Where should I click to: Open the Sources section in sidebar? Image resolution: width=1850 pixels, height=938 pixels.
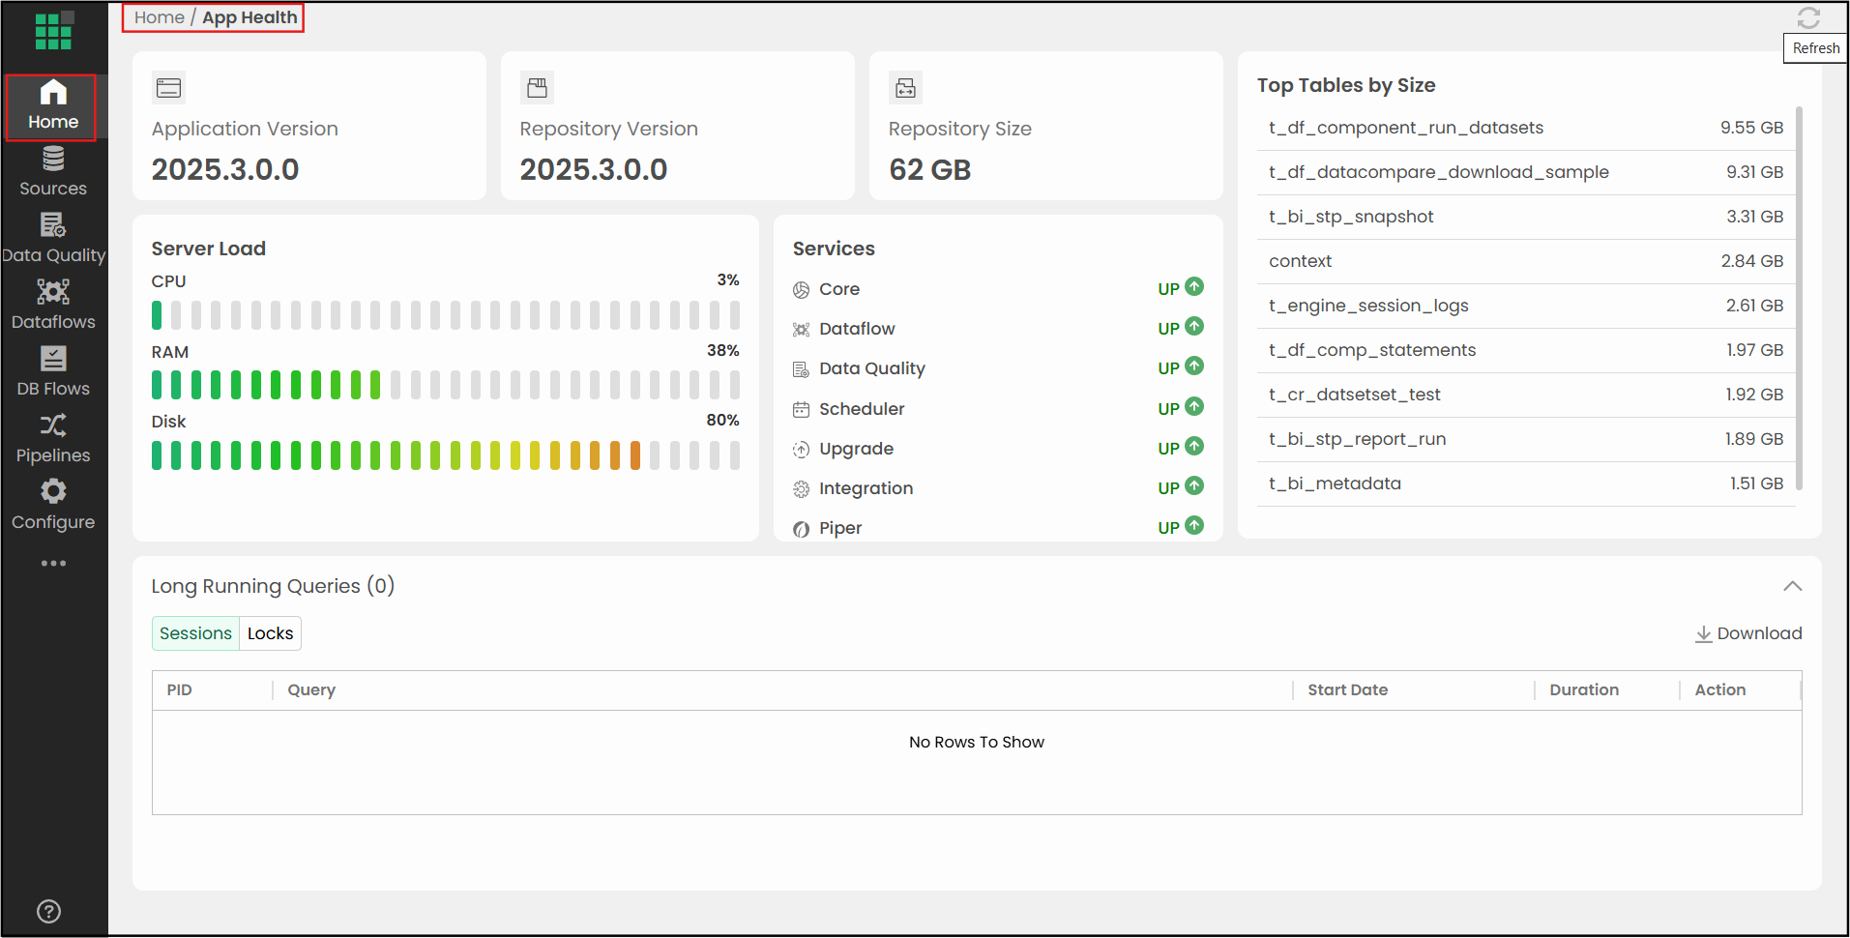point(53,172)
